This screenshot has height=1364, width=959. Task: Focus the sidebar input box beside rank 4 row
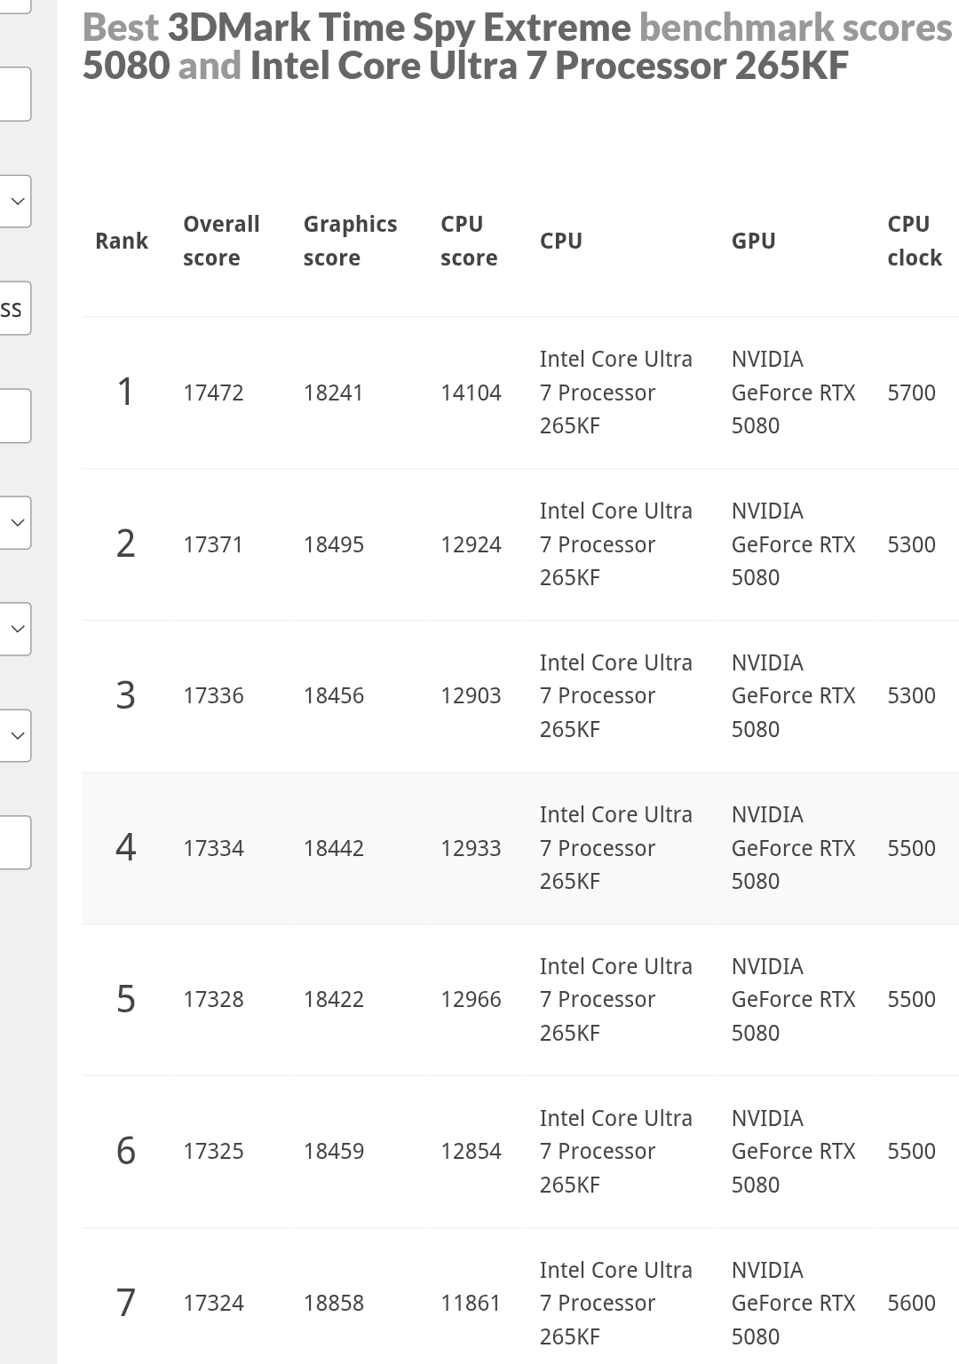[15, 842]
